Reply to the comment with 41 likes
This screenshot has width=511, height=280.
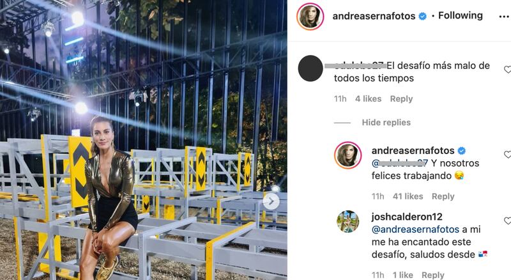pyautogui.click(x=443, y=196)
